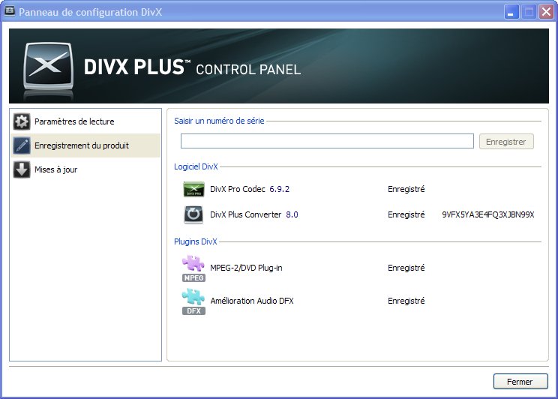Open Paramètres de lecture section

85,121
